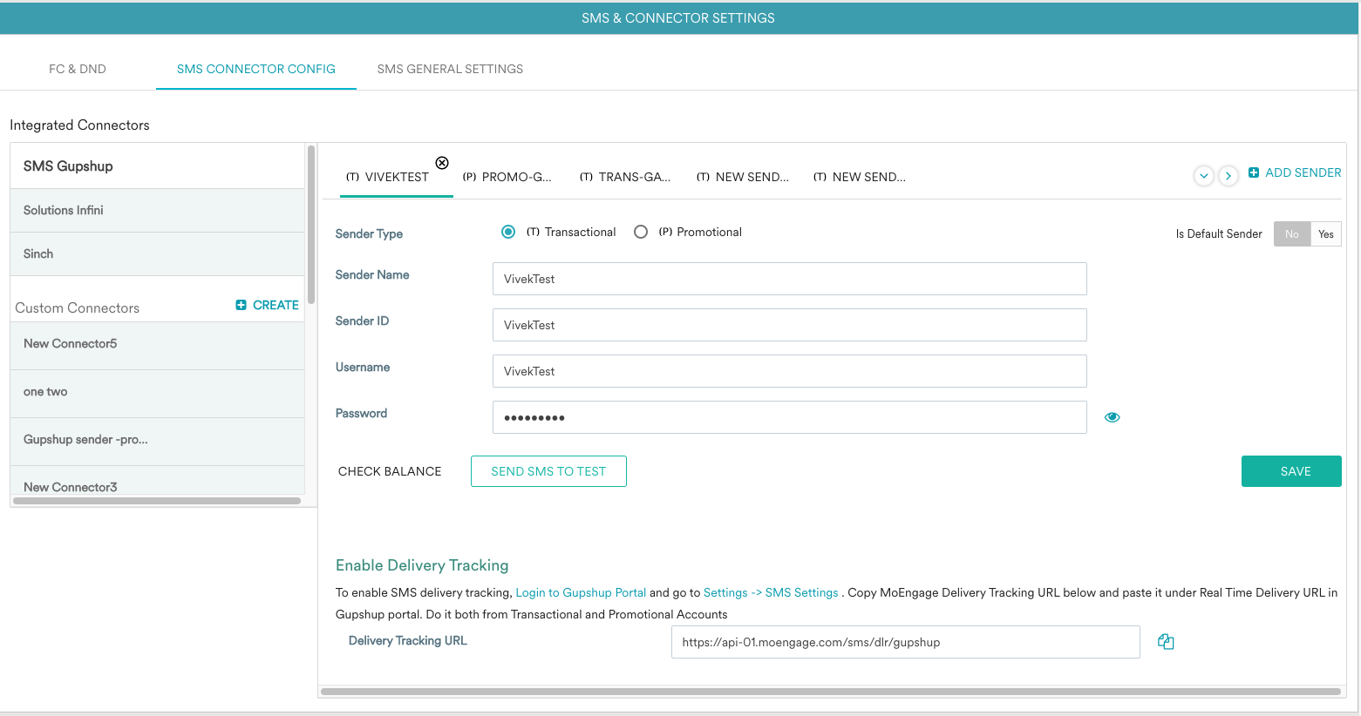This screenshot has height=716, width=1361.
Task: Focus the Password field
Action: coord(790,417)
